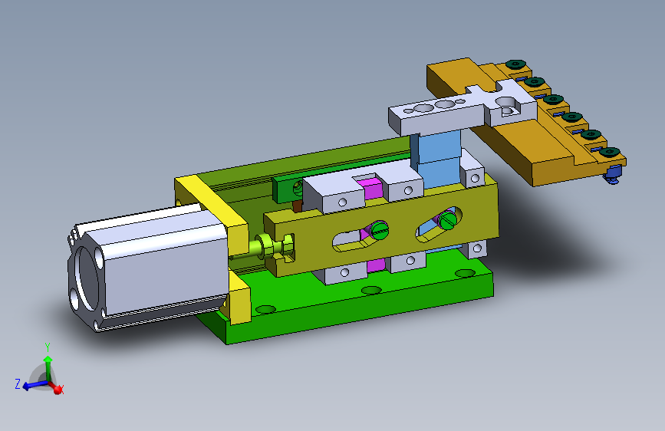Select the round bore on the cylinder end cap
This screenshot has width=665, height=431.
87,279
